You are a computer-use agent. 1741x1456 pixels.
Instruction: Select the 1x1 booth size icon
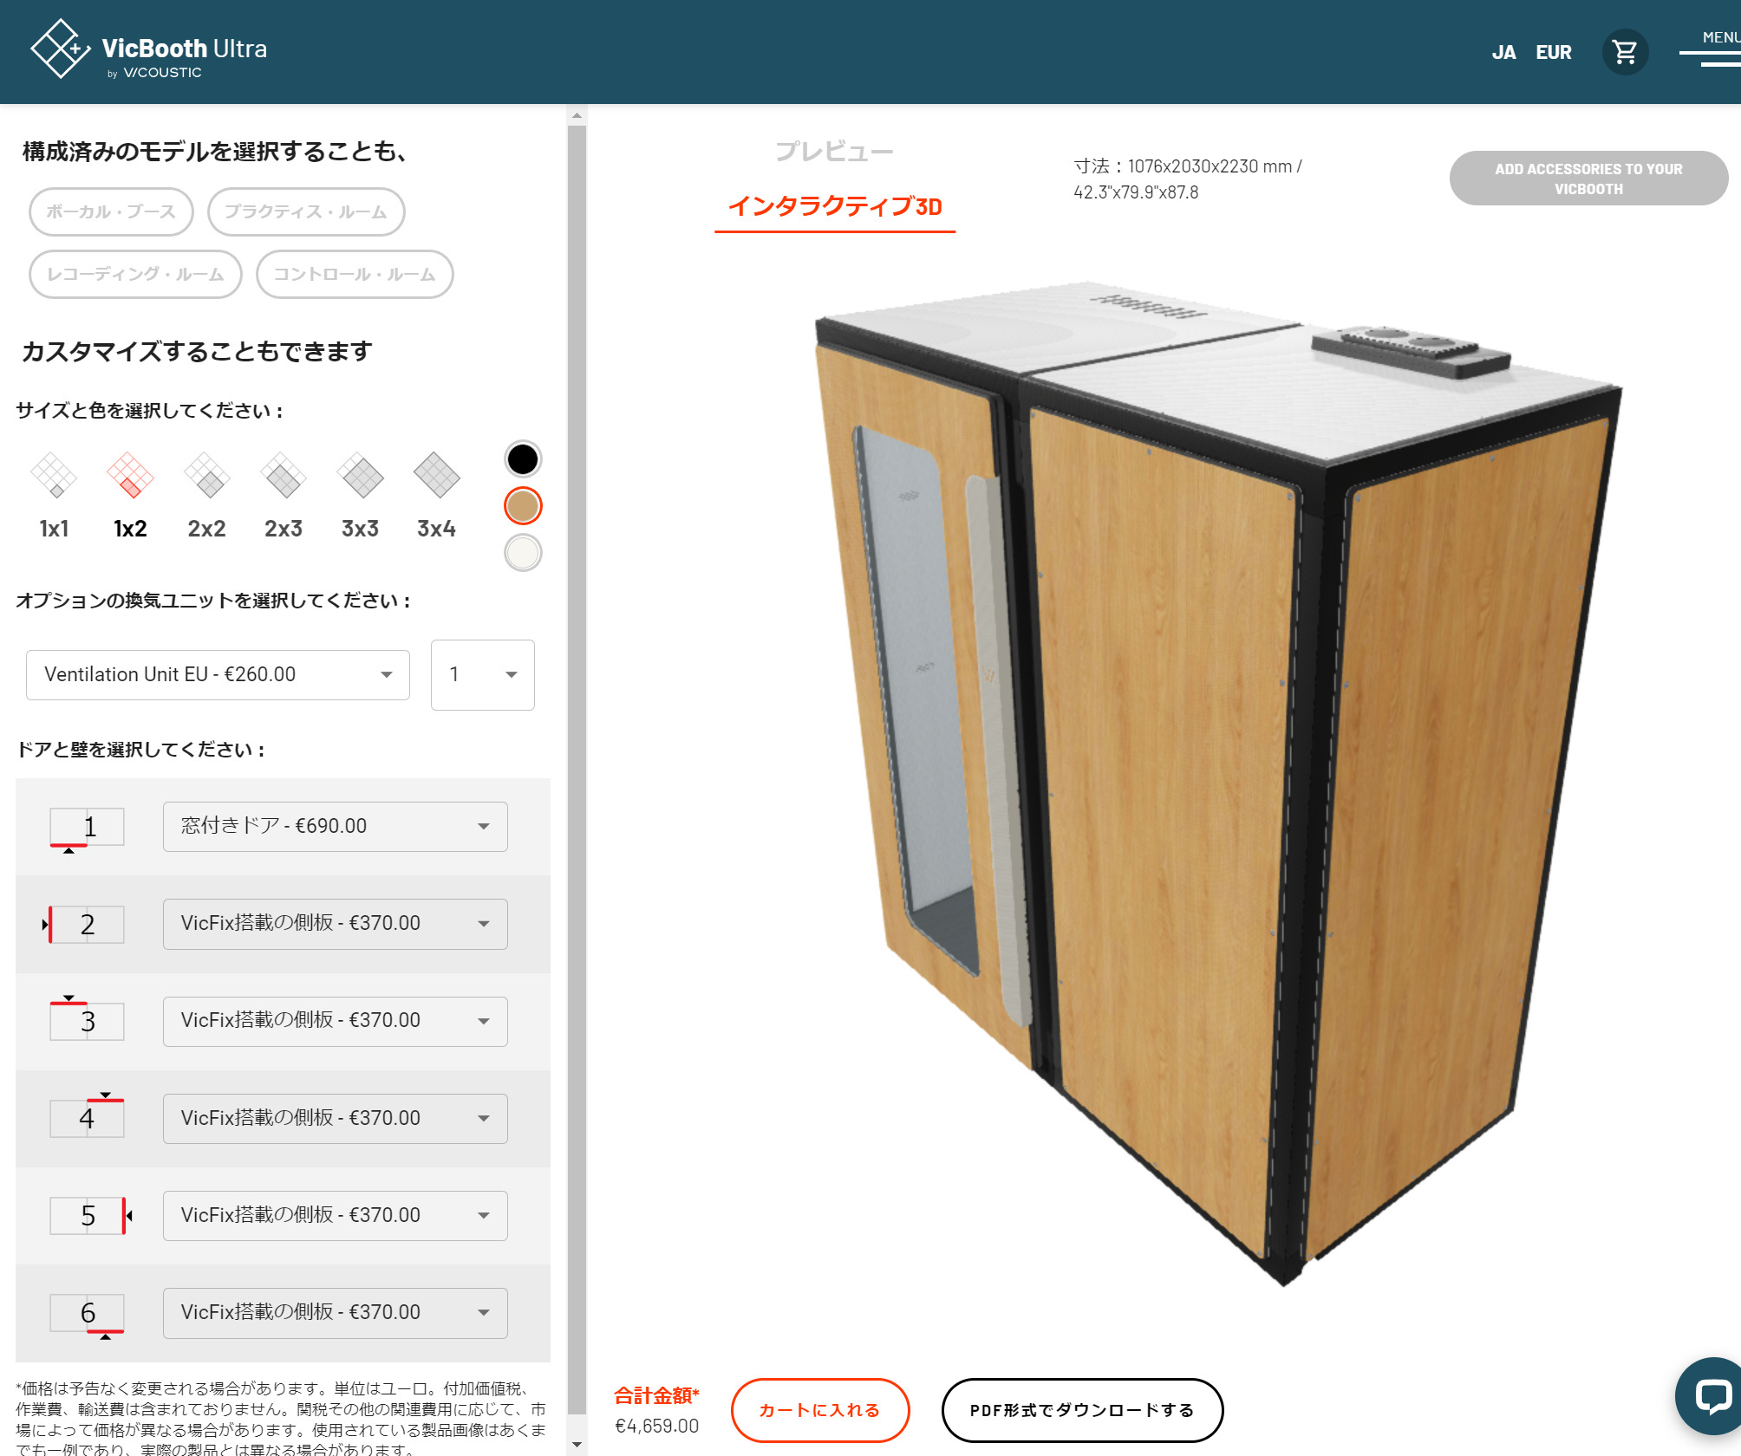click(x=54, y=476)
